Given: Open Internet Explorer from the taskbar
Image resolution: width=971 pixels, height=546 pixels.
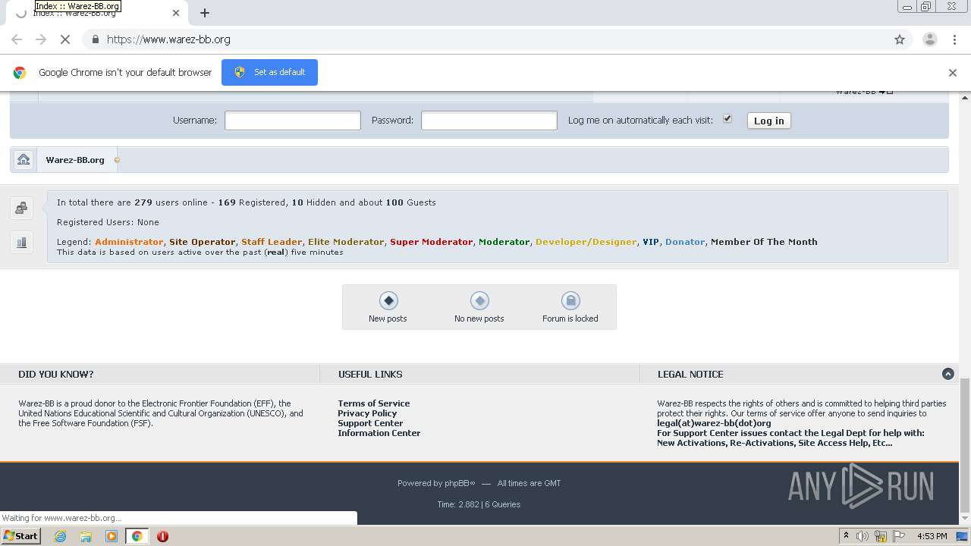Looking at the screenshot, I should [x=60, y=536].
